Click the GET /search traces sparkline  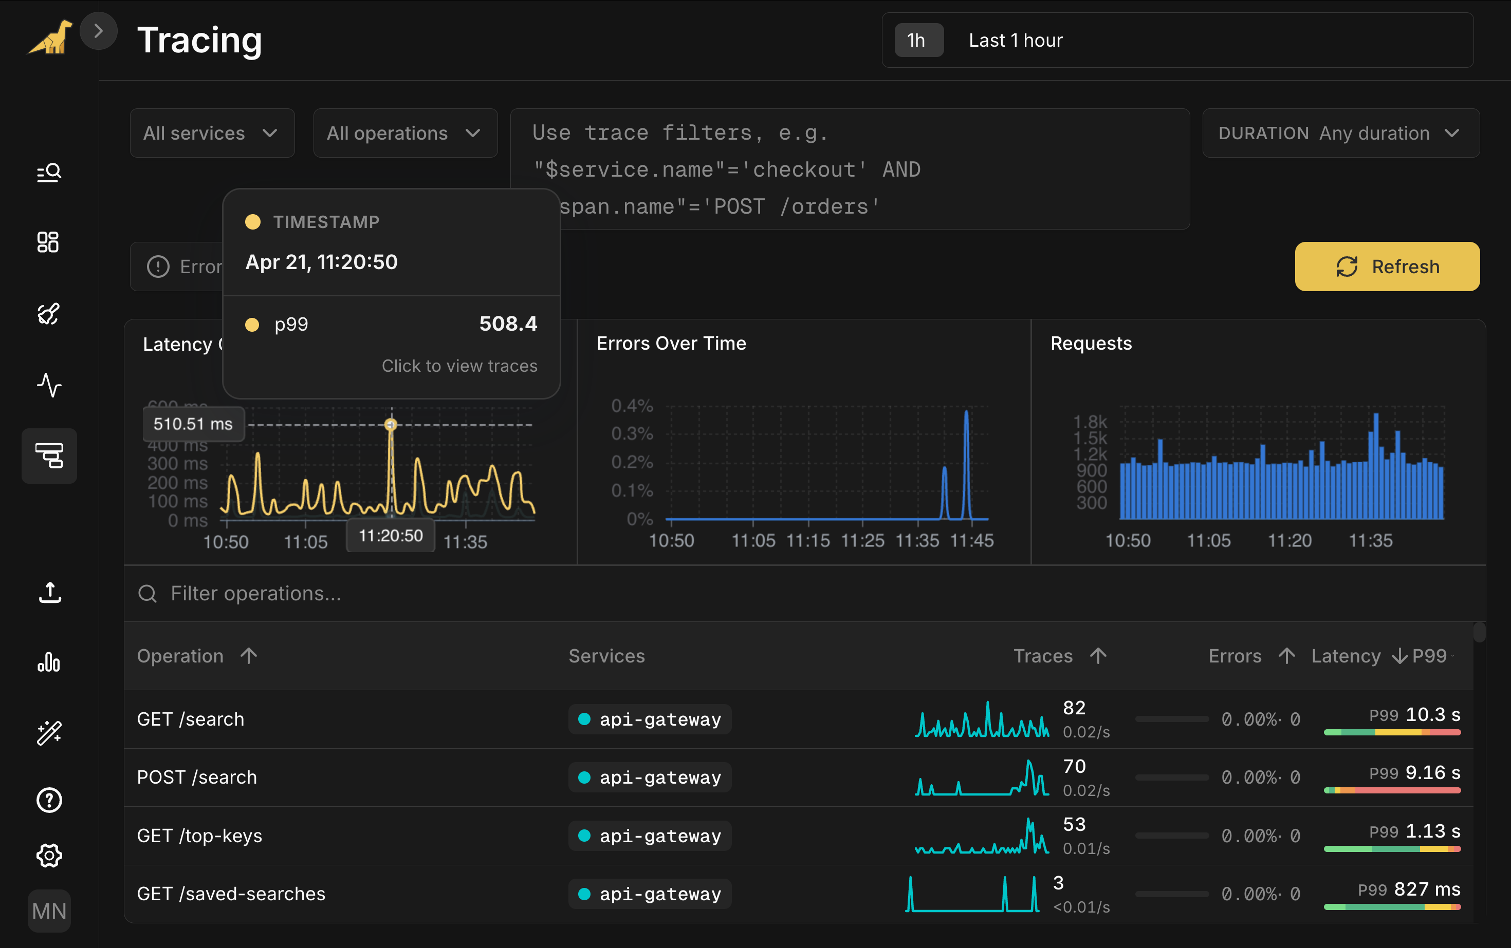click(982, 719)
